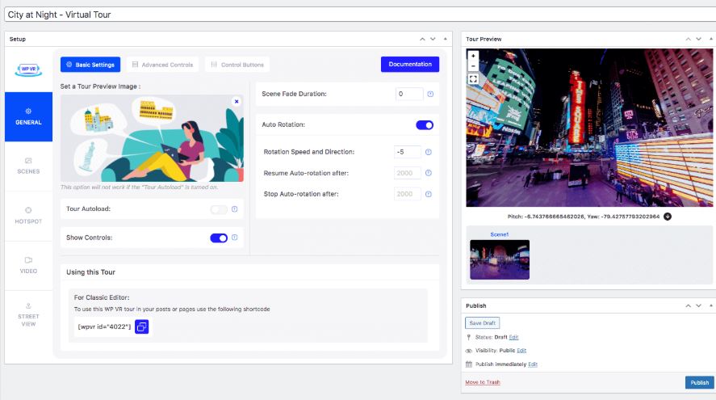This screenshot has height=400, width=716.
Task: Open help icon for Rotation Speed and Direction
Action: (x=429, y=152)
